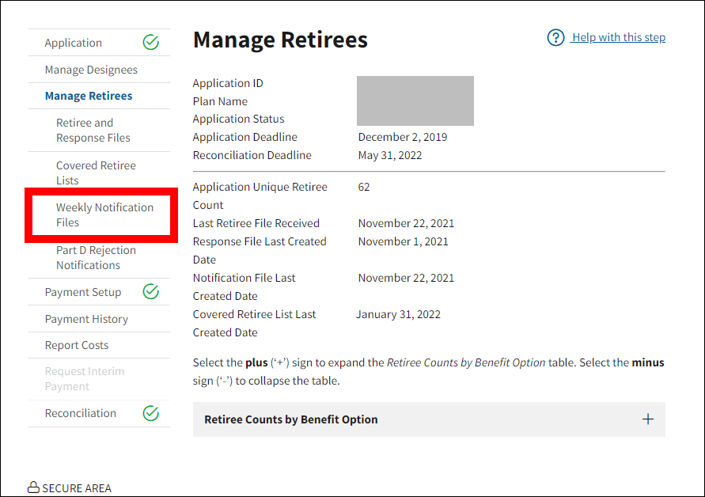Click the greyed-out Request Interim Payment item

click(x=85, y=379)
